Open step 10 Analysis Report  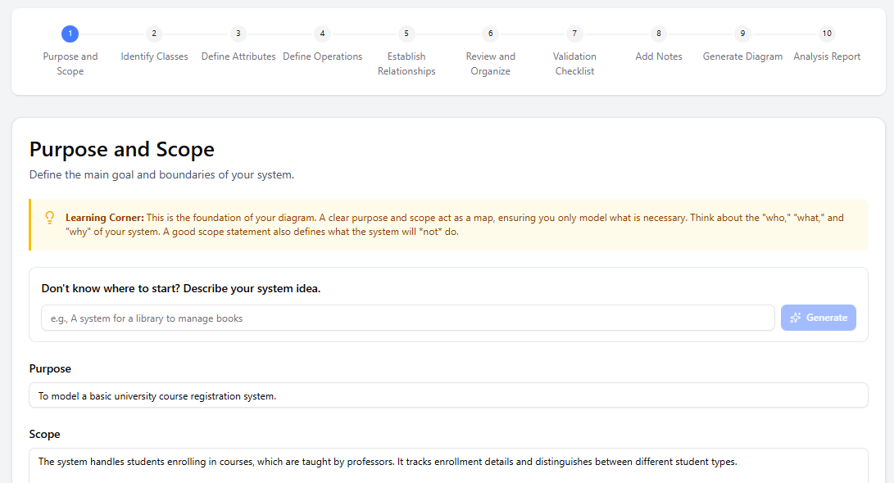pos(827,34)
